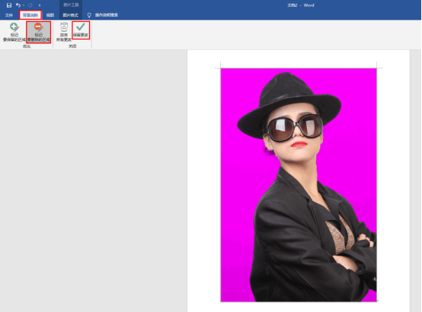Switch to the 背景消除 Background Removal tab

point(30,15)
